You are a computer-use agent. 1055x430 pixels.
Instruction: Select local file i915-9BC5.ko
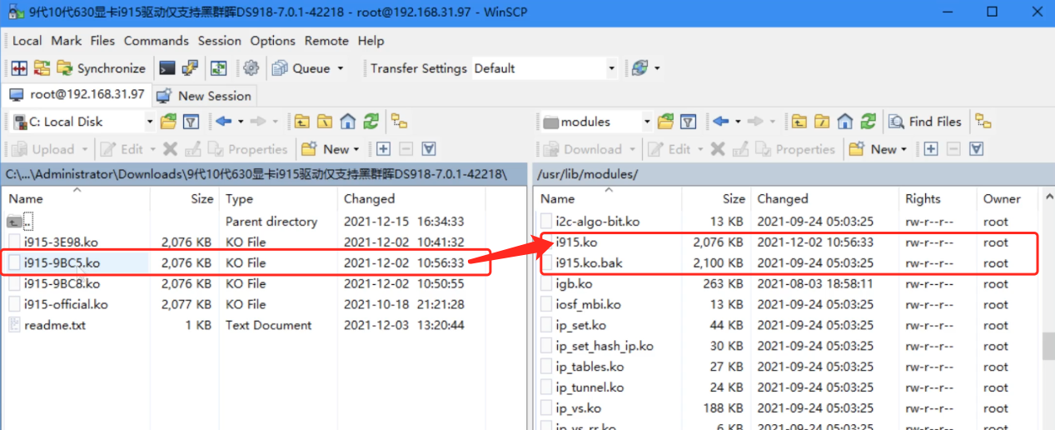[x=62, y=263]
